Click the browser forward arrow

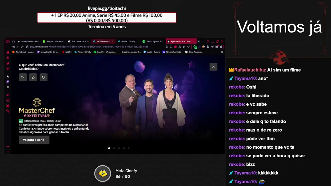coord(18,47)
